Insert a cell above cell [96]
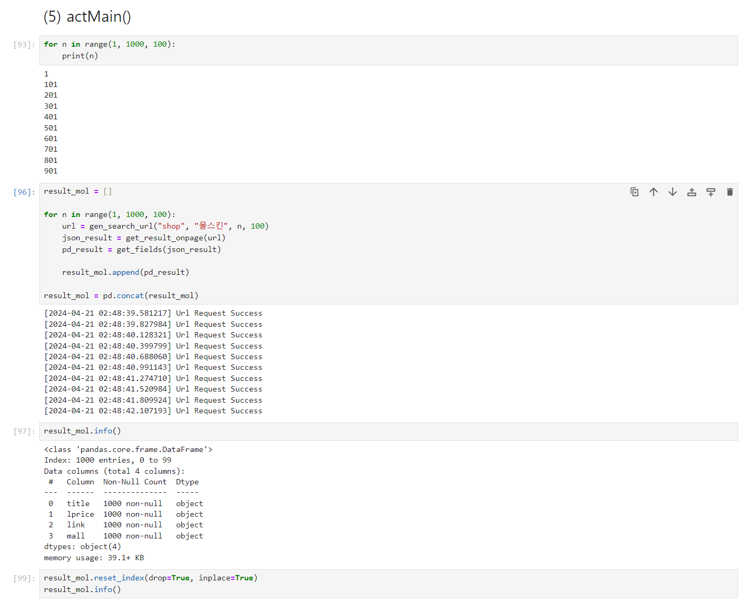744x600 pixels. 691,192
